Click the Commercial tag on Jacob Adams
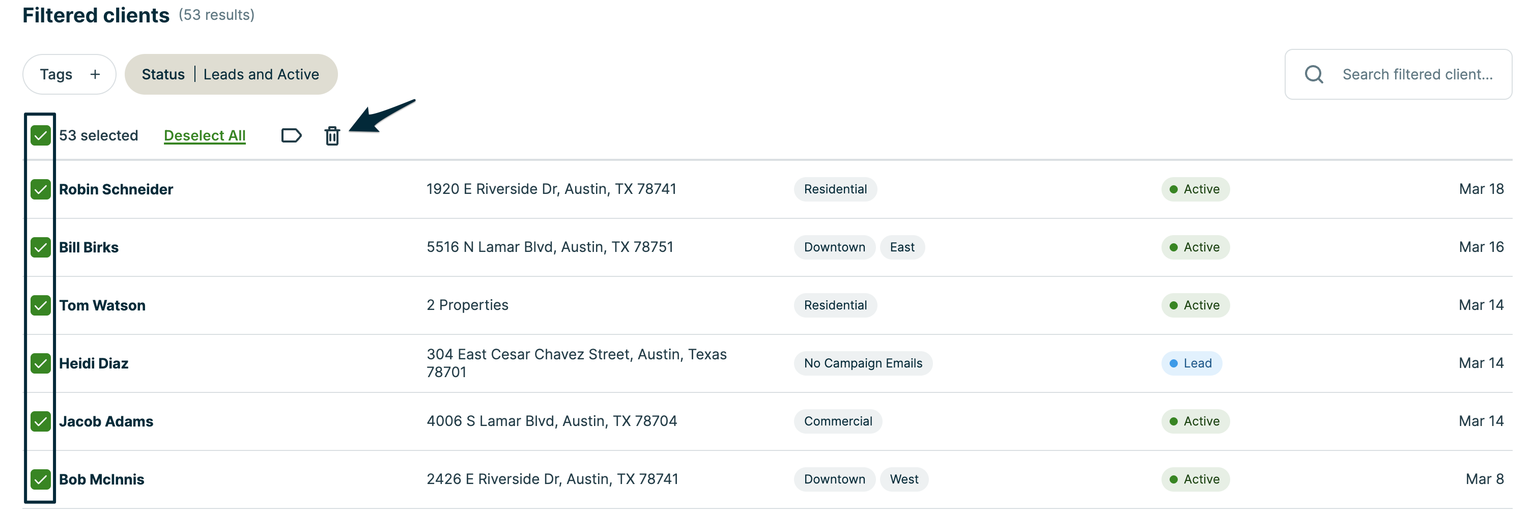The height and width of the screenshot is (511, 1531). coord(837,421)
